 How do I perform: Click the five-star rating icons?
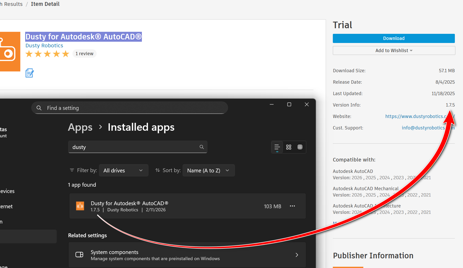(x=47, y=54)
